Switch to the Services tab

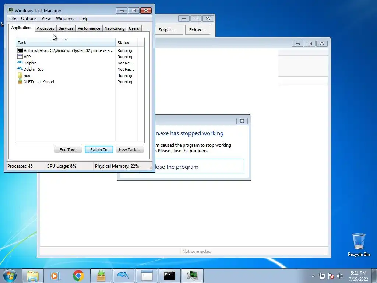pyautogui.click(x=66, y=28)
